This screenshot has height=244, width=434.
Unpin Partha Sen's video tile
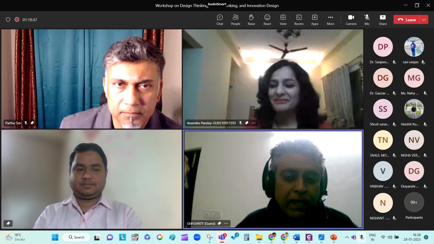pyautogui.click(x=32, y=123)
